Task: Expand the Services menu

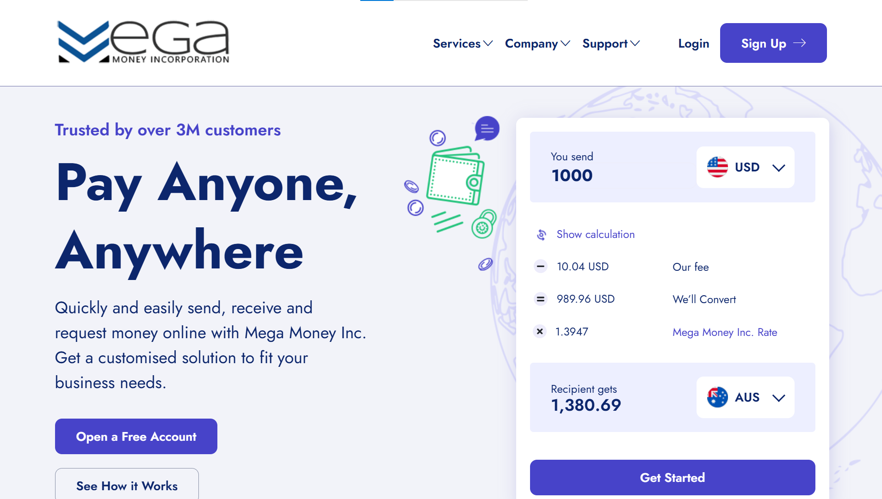Action: click(463, 43)
